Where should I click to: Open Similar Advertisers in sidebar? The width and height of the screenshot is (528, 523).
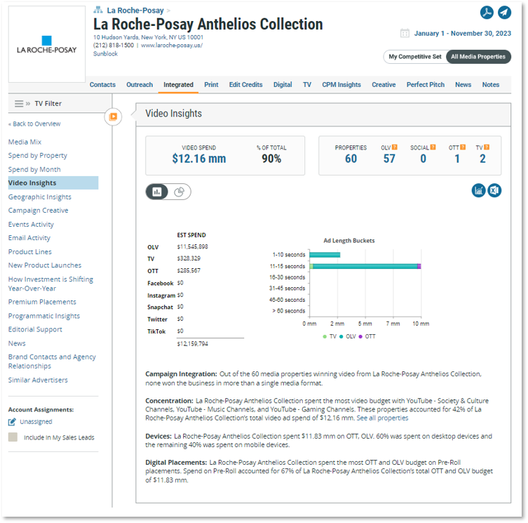[x=38, y=380]
